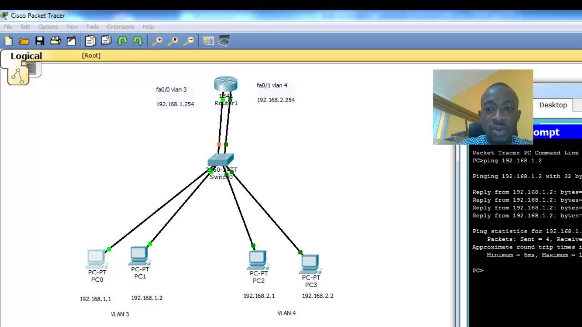Select the Router1 device
Image resolution: width=582 pixels, height=327 pixels.
pyautogui.click(x=226, y=85)
